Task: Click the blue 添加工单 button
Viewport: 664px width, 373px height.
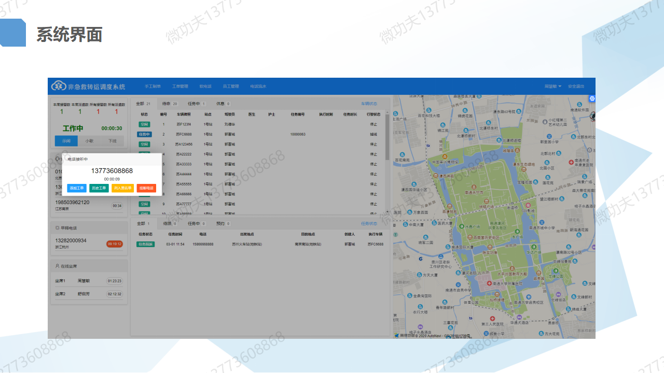Action: pos(77,188)
